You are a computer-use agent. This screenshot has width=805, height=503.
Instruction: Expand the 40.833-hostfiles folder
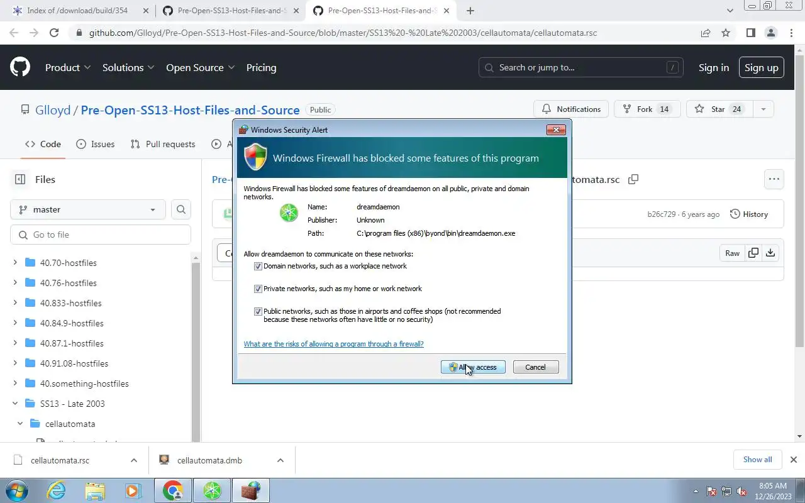(15, 302)
